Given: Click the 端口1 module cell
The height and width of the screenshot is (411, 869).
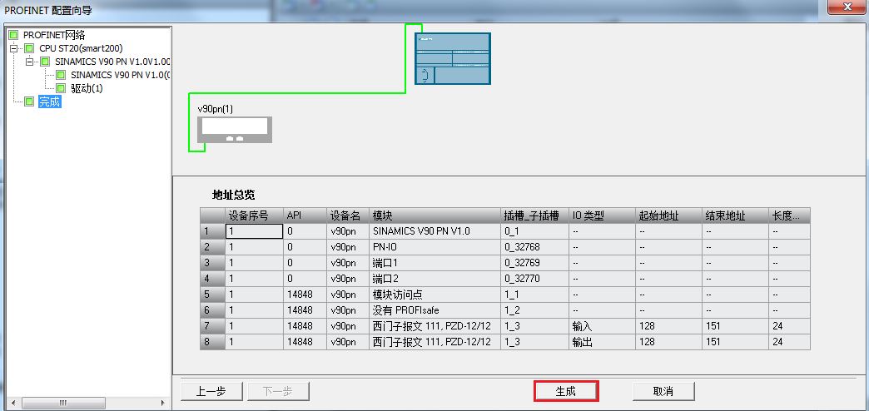Looking at the screenshot, I should tap(434, 263).
